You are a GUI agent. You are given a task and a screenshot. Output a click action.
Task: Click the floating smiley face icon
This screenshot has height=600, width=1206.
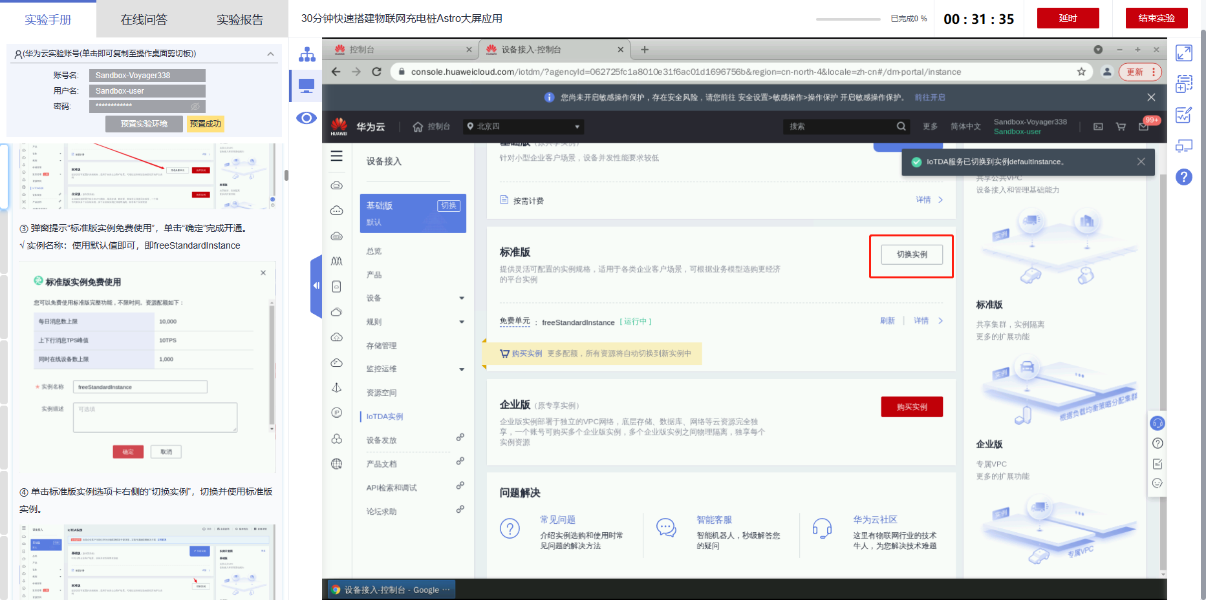[x=1158, y=483]
